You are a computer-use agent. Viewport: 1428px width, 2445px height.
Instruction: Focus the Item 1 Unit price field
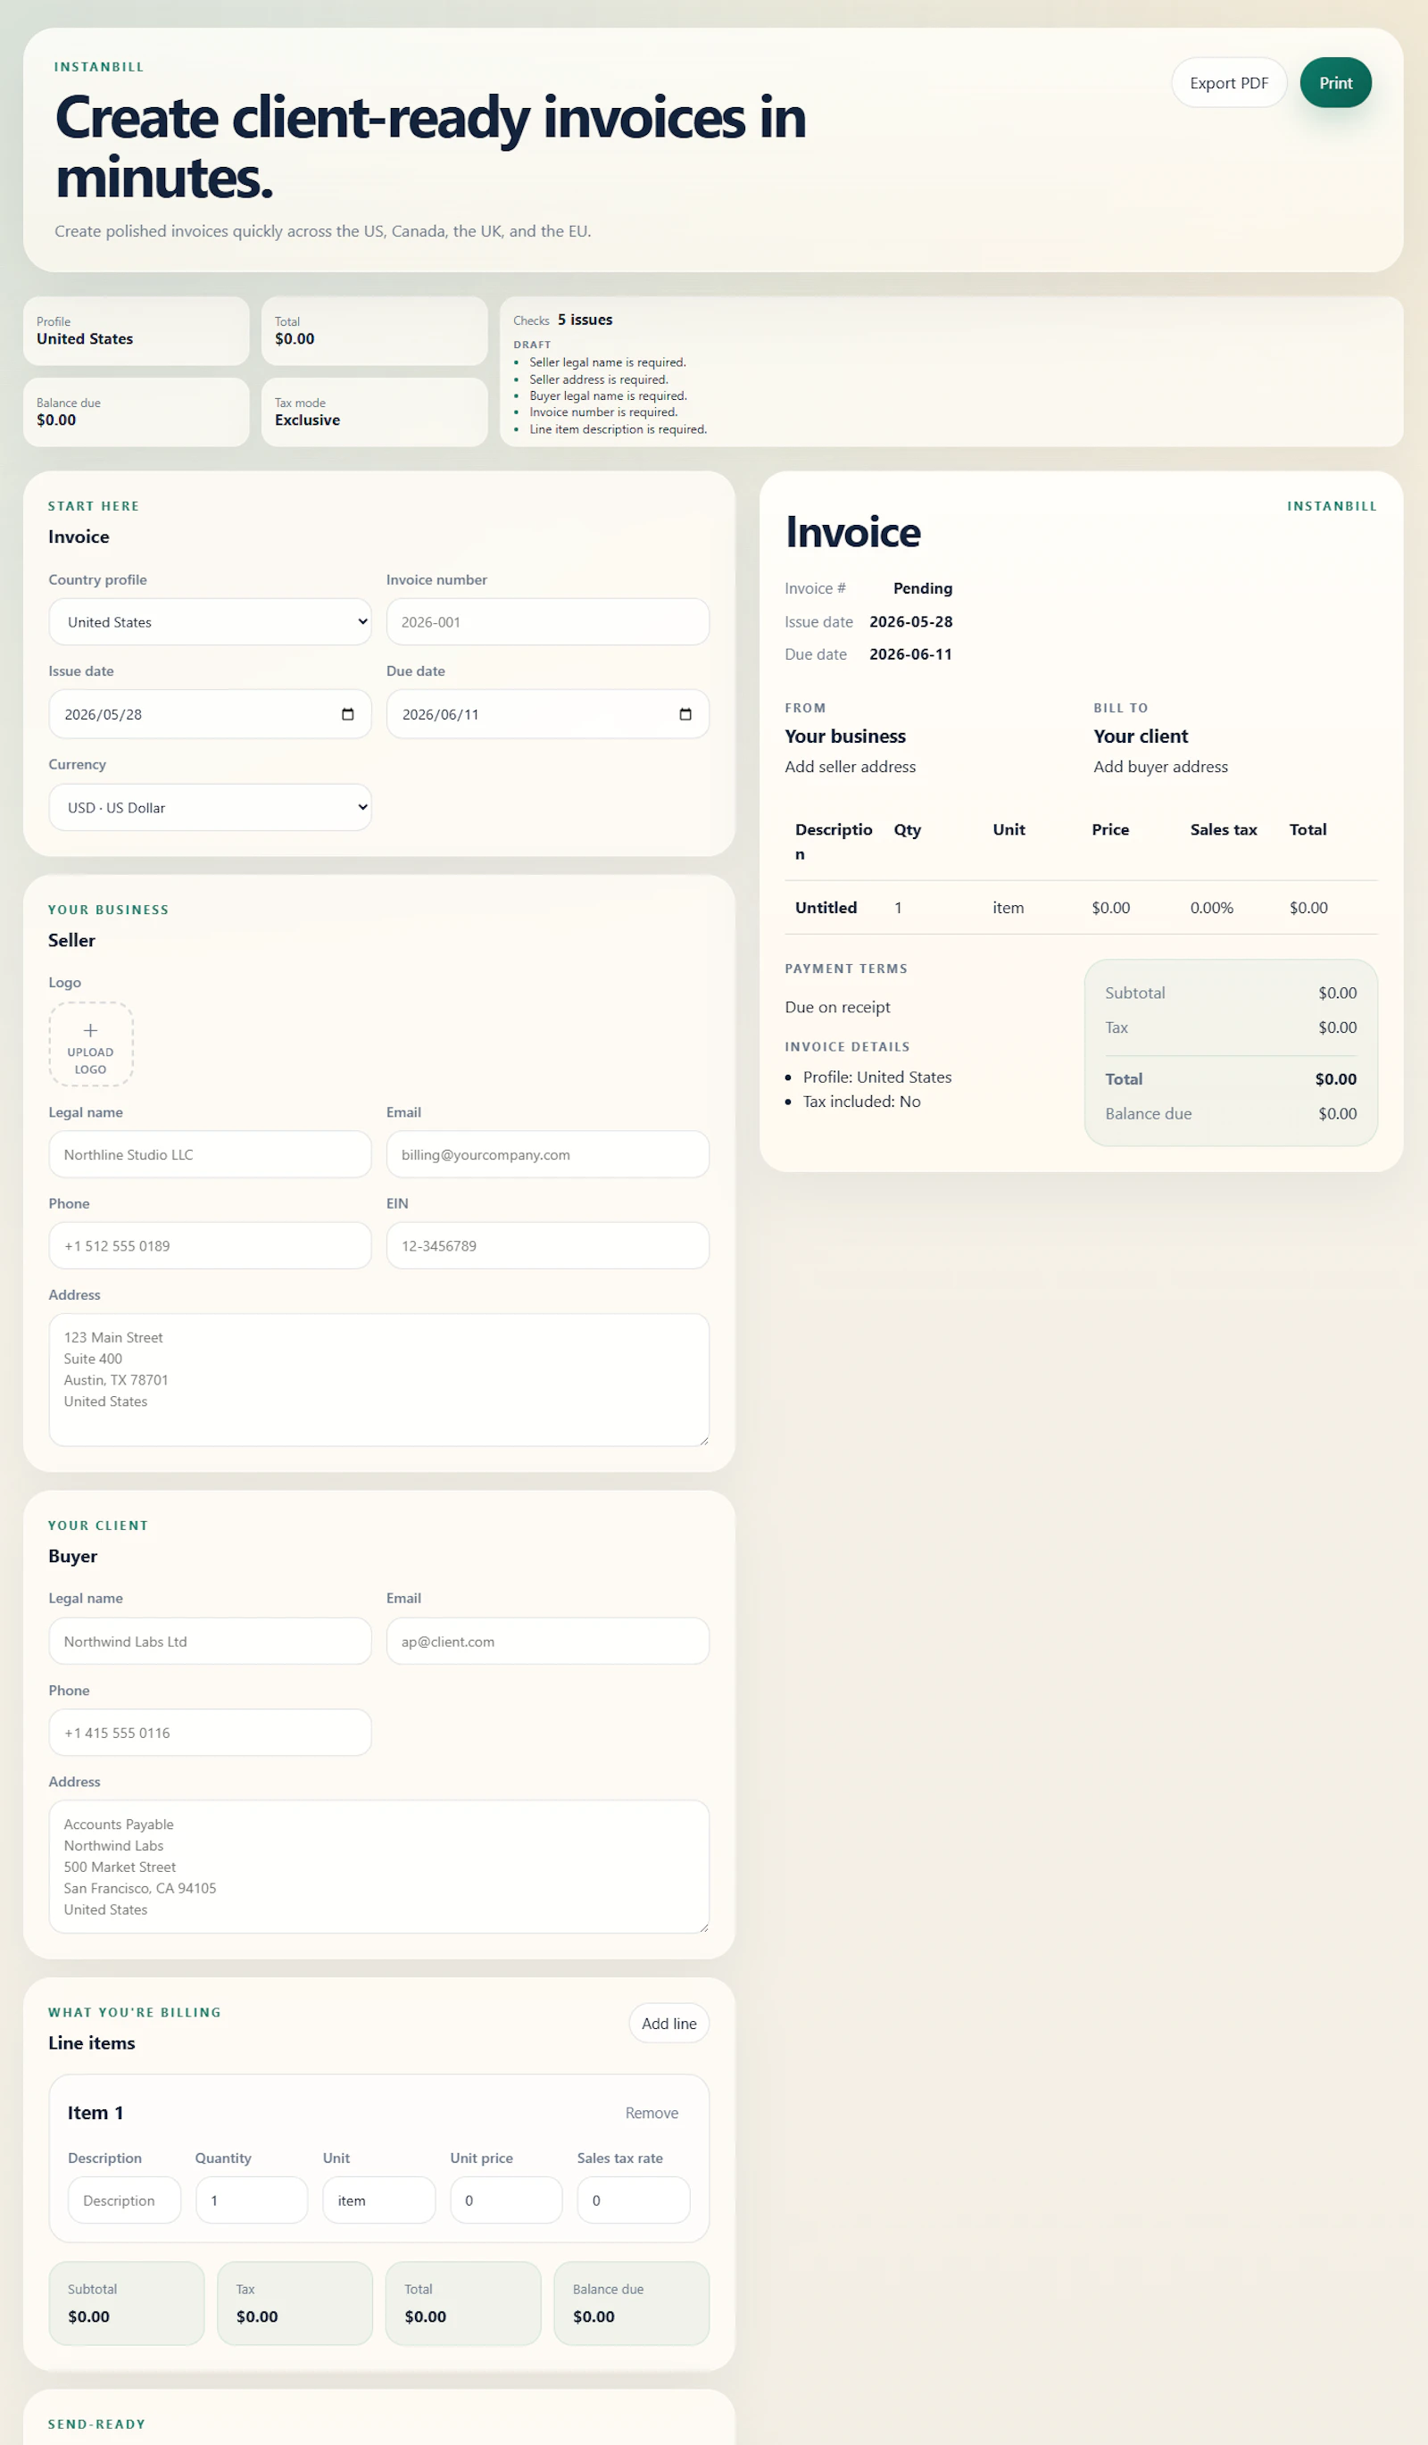coord(505,2200)
